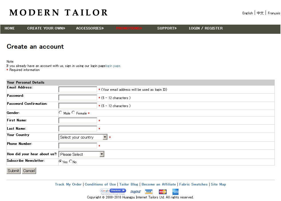The width and height of the screenshot is (281, 201).
Task: Select the Male gender radio button
Action: pyautogui.click(x=60, y=113)
